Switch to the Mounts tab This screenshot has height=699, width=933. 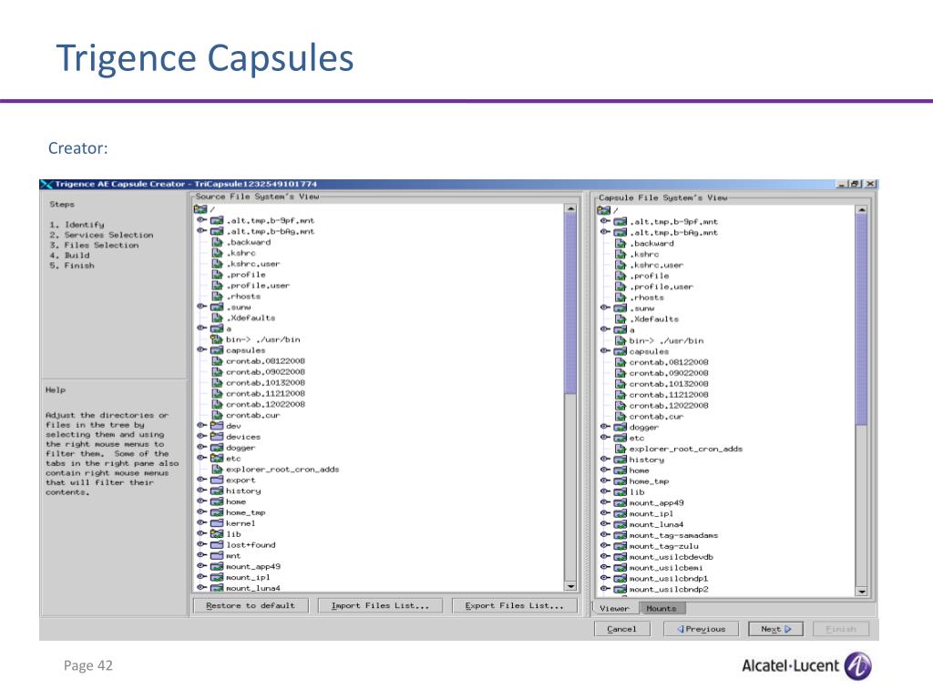661,608
